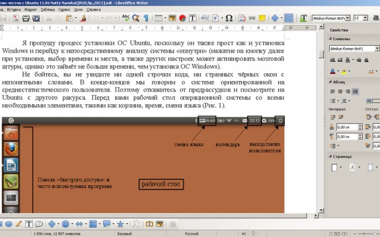
Task: Open sidebar font name combo box
Action: tap(354, 49)
